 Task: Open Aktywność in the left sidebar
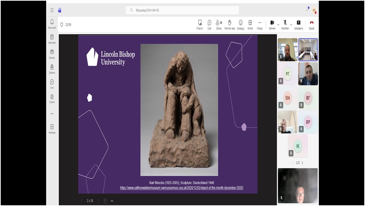click(52, 23)
